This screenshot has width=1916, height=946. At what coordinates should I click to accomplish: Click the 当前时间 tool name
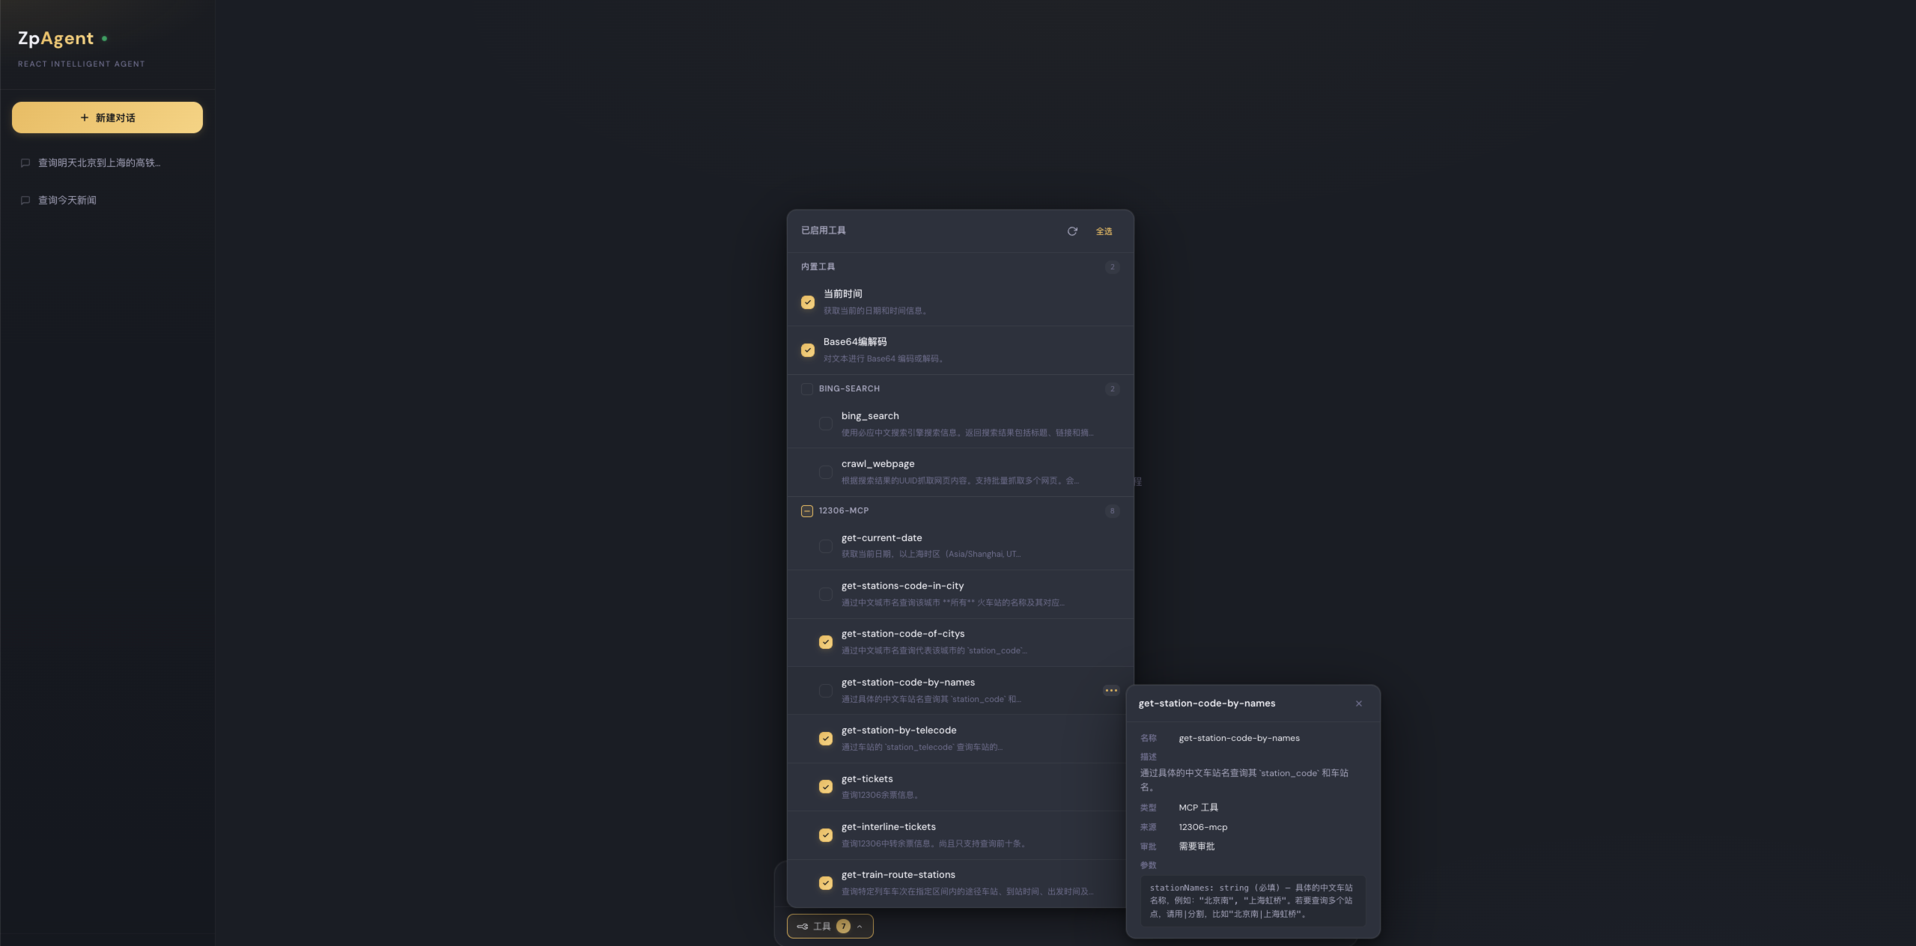pyautogui.click(x=842, y=294)
